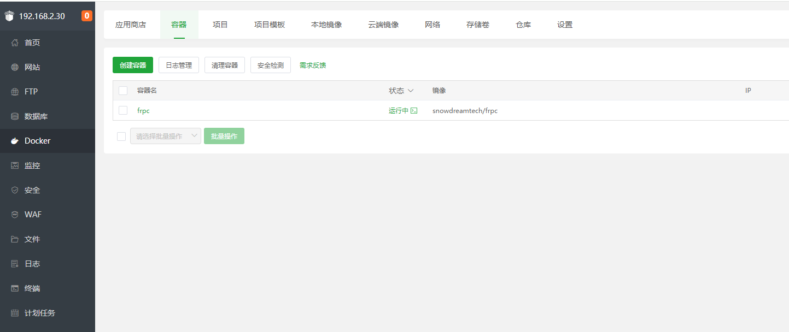Open the 请选择批量操作 dropdown
Image resolution: width=789 pixels, height=332 pixels.
(165, 136)
